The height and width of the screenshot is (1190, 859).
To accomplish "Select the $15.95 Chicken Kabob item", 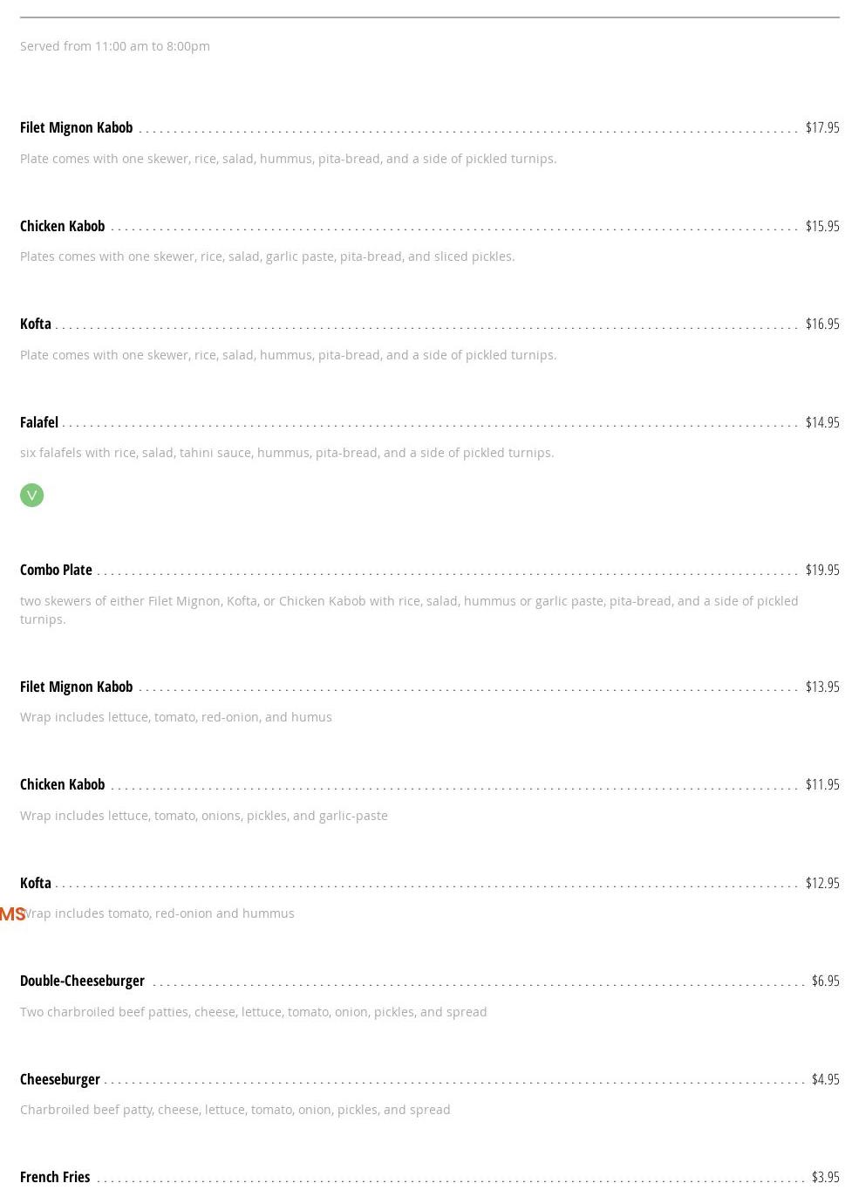I will tap(62, 226).
